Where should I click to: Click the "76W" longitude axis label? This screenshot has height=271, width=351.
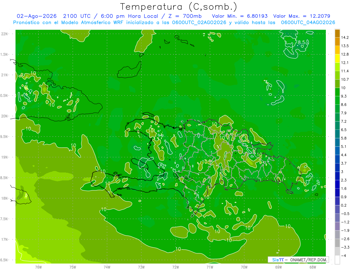38,267
